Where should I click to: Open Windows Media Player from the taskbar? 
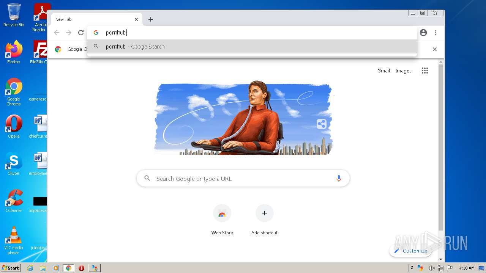[56, 268]
